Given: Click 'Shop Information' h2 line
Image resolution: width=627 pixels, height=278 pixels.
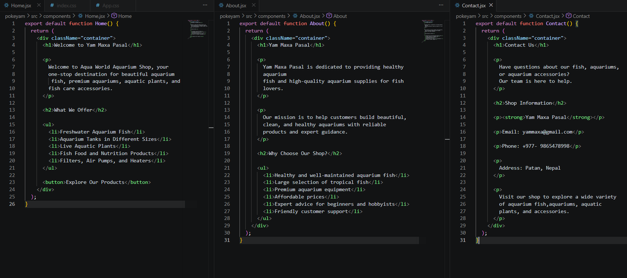Looking at the screenshot, I should pos(530,103).
